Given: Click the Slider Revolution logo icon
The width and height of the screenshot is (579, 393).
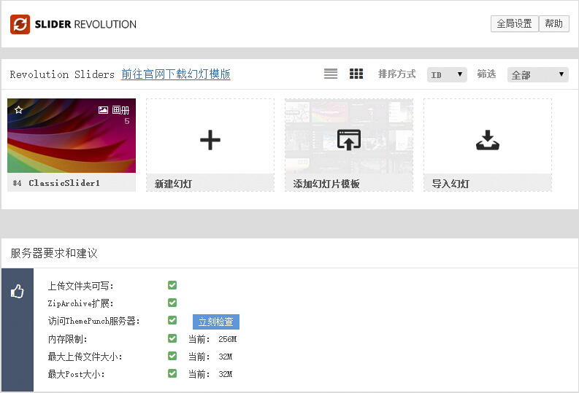Looking at the screenshot, I should click(20, 24).
